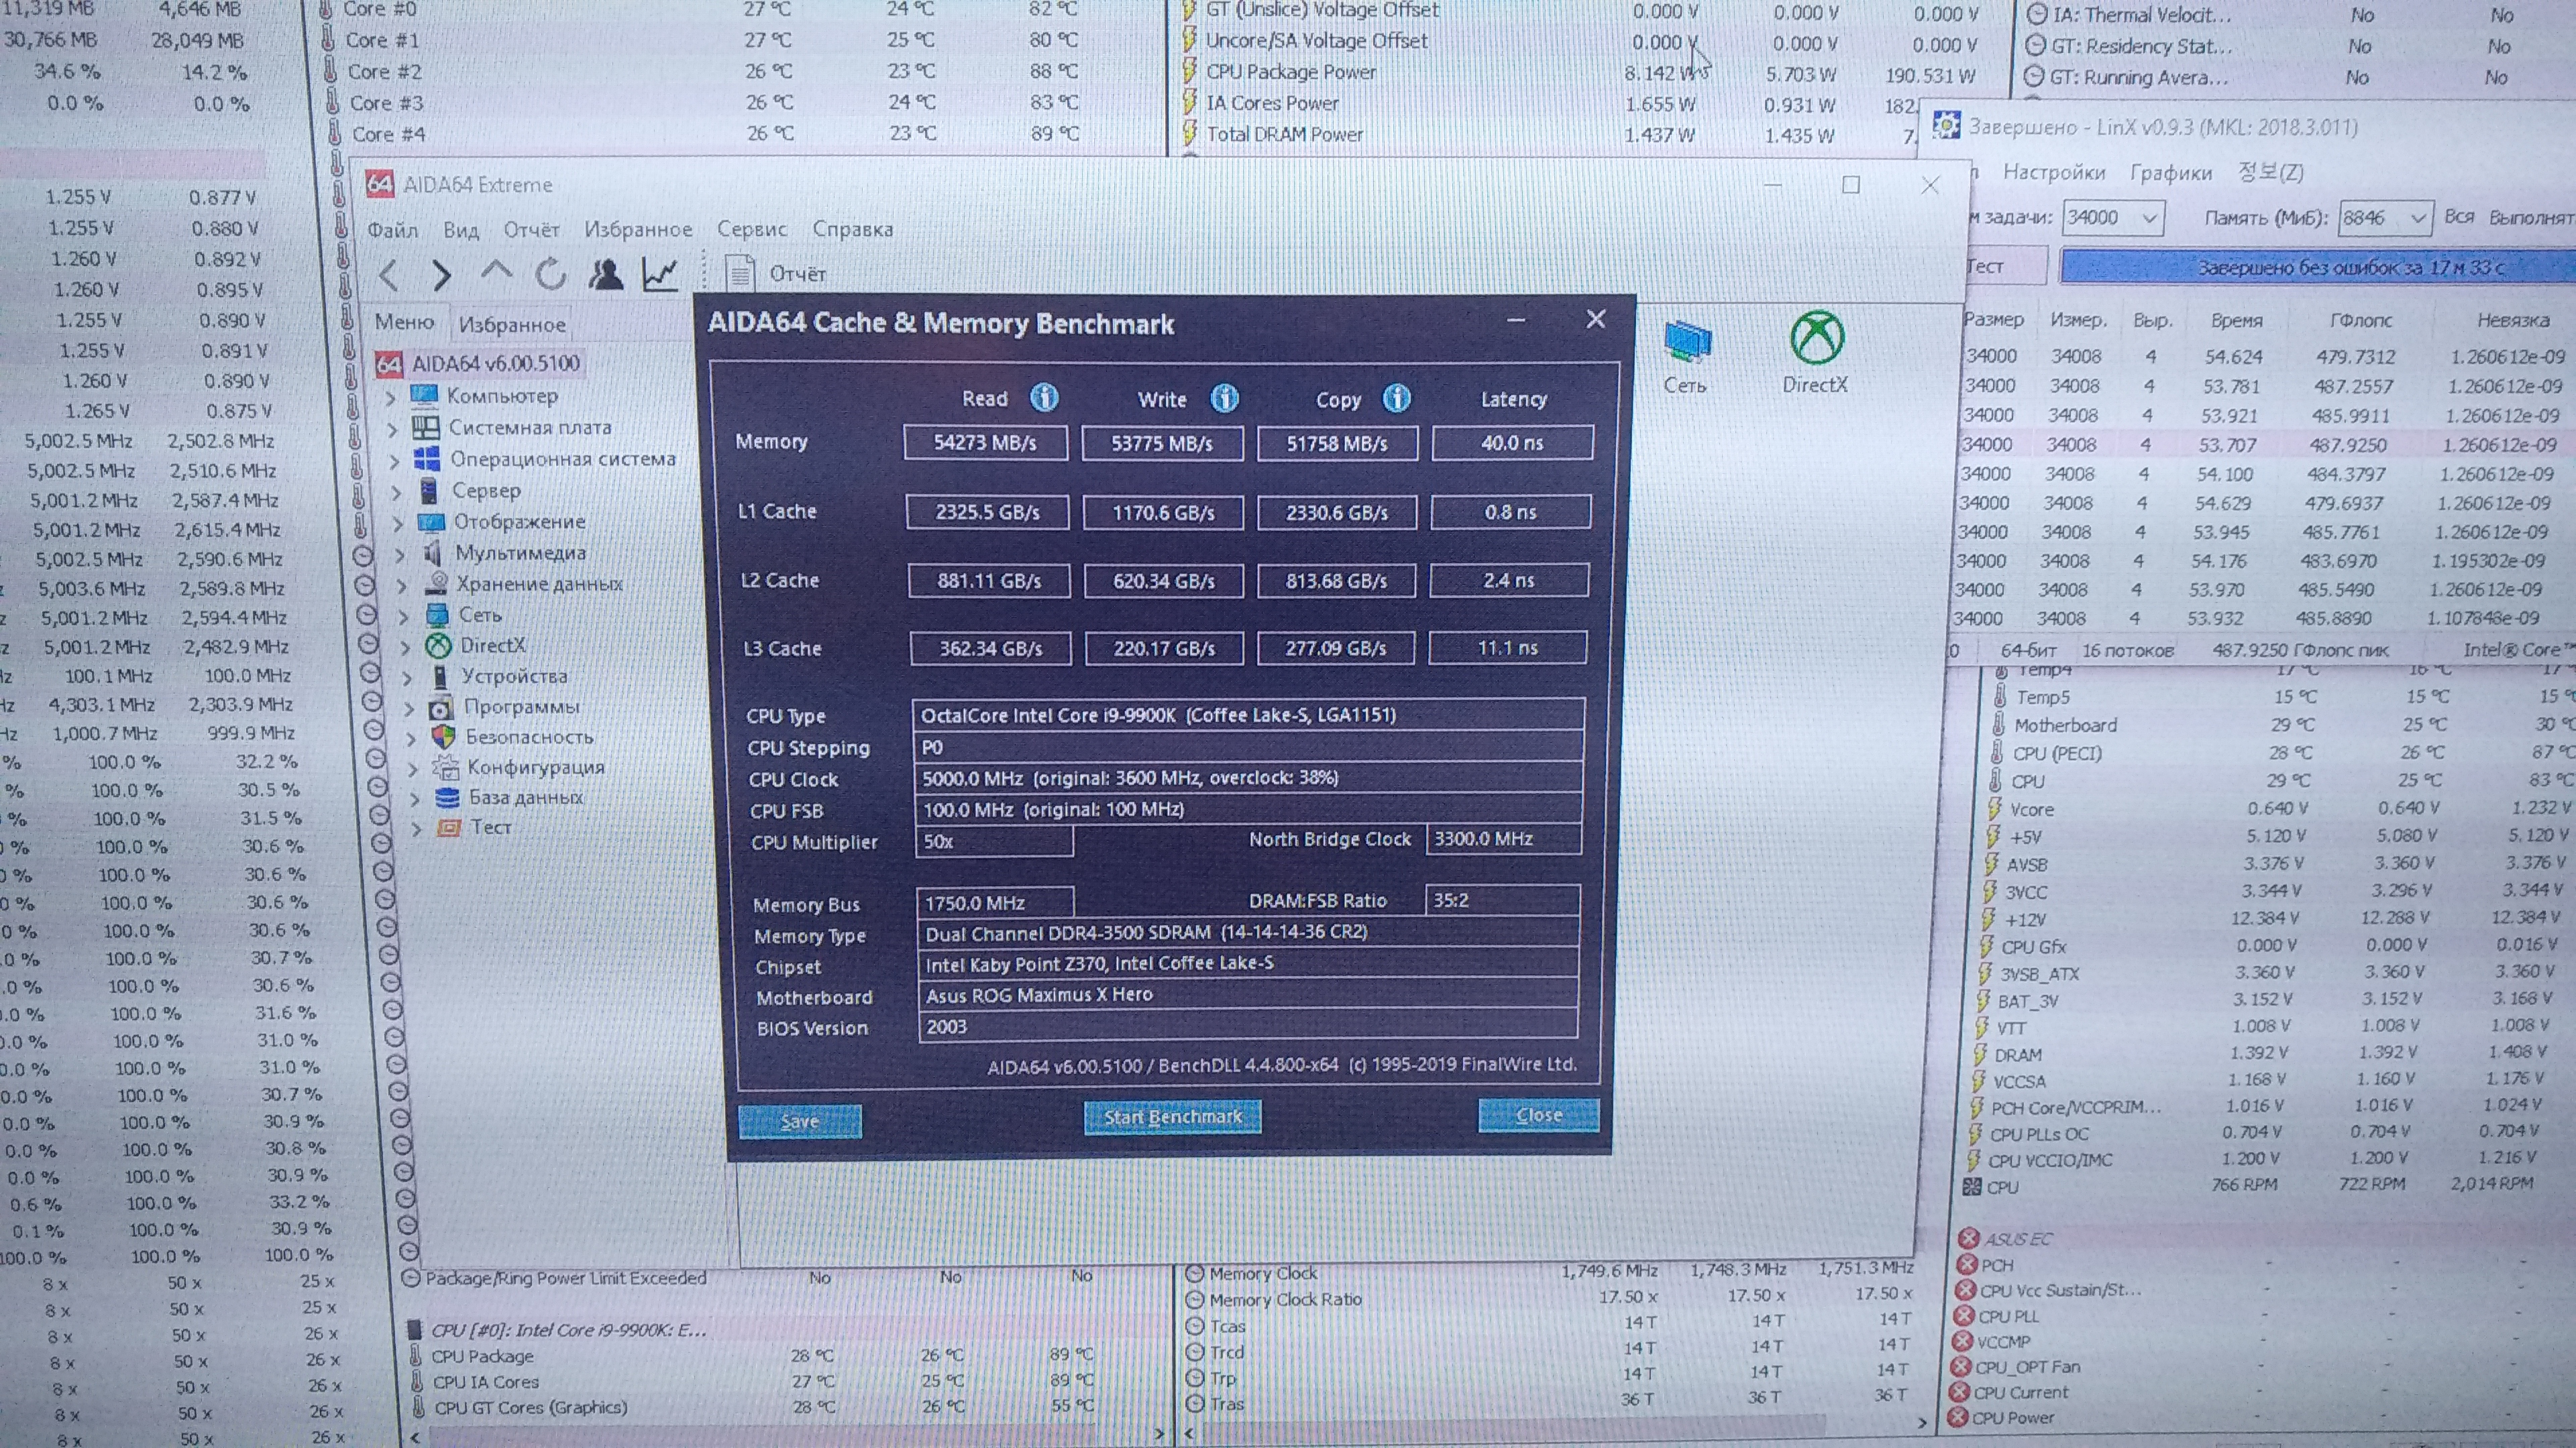
Task: Click the Copy column info icon
Action: pos(1396,399)
